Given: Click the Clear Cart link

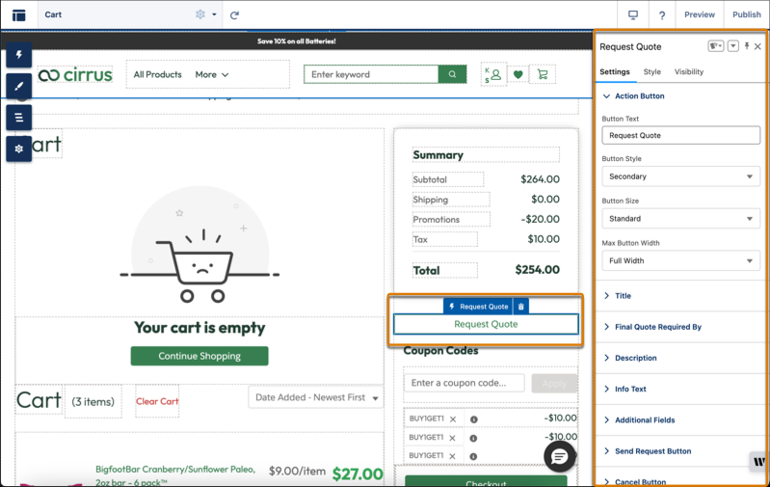Looking at the screenshot, I should [157, 401].
